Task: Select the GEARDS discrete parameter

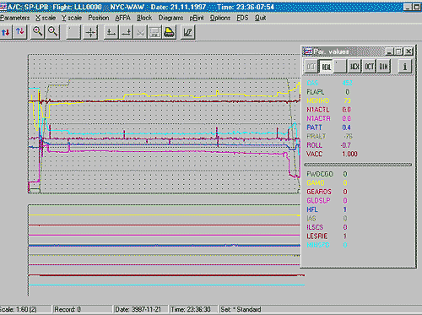Action: [319, 192]
